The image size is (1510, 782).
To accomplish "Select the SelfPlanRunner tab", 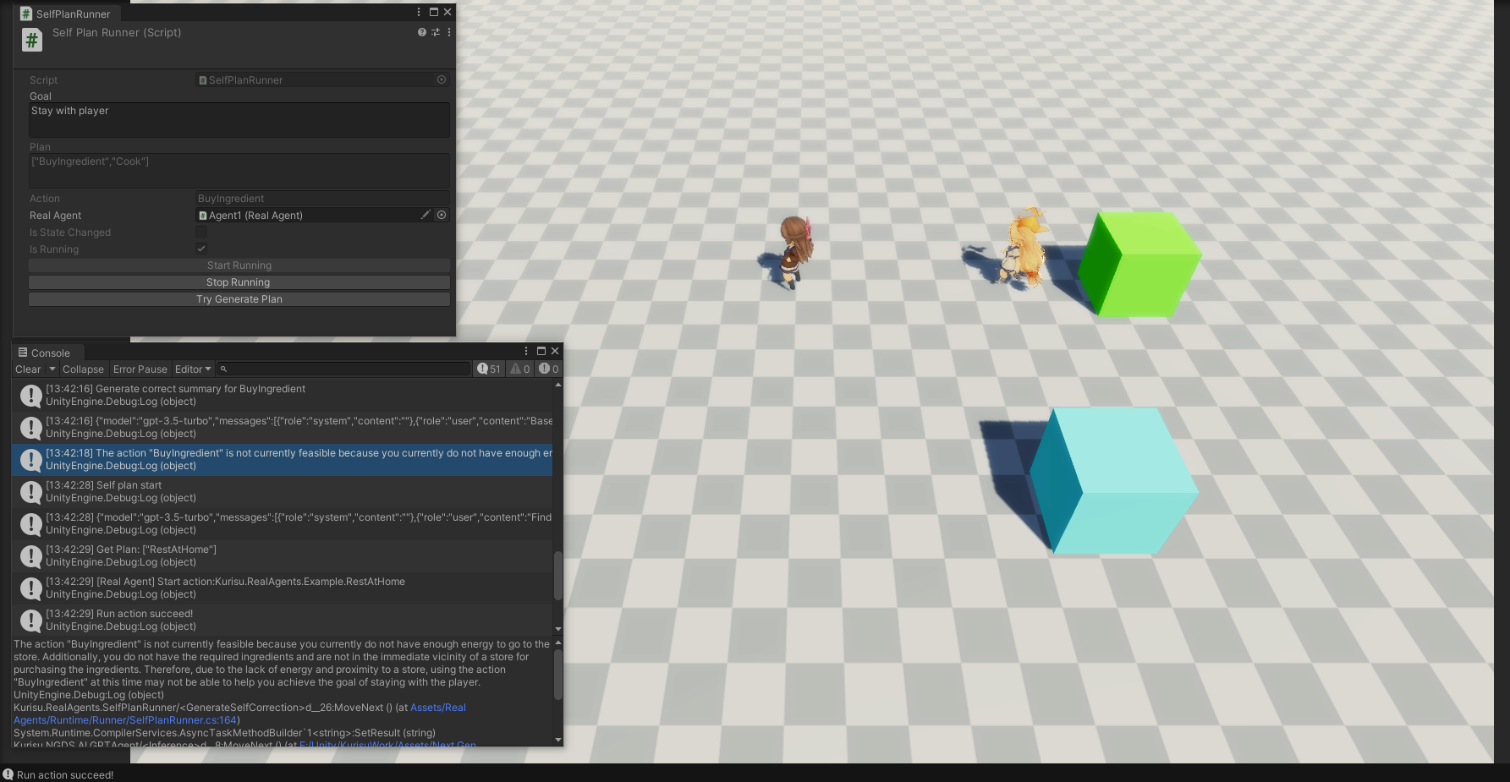I will 66,14.
